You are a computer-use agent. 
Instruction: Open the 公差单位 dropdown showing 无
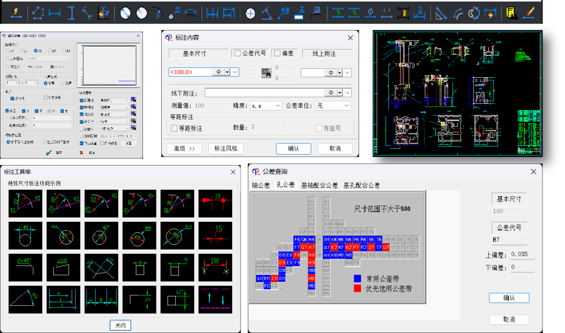pos(333,106)
